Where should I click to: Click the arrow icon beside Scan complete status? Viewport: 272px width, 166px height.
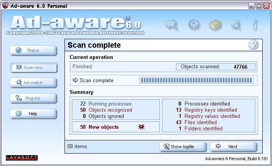tap(75, 80)
